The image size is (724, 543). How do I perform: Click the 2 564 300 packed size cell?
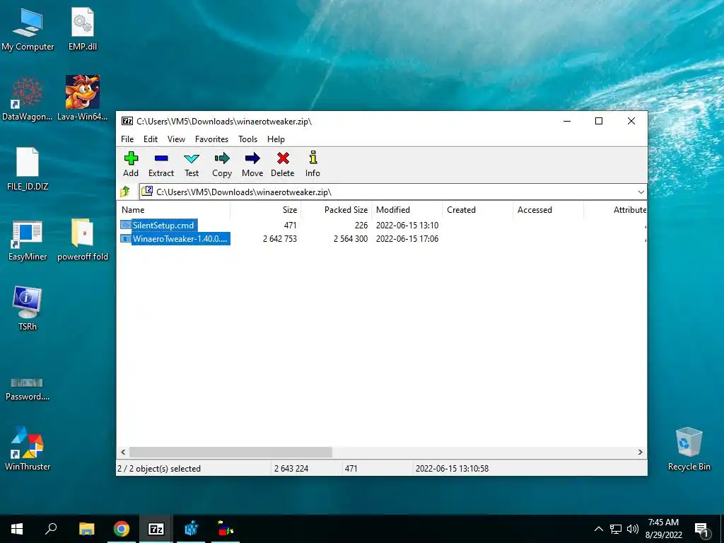(351, 239)
